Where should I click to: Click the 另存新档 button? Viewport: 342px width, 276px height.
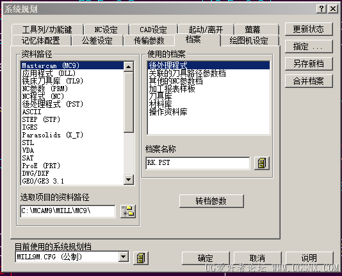[x=309, y=64]
